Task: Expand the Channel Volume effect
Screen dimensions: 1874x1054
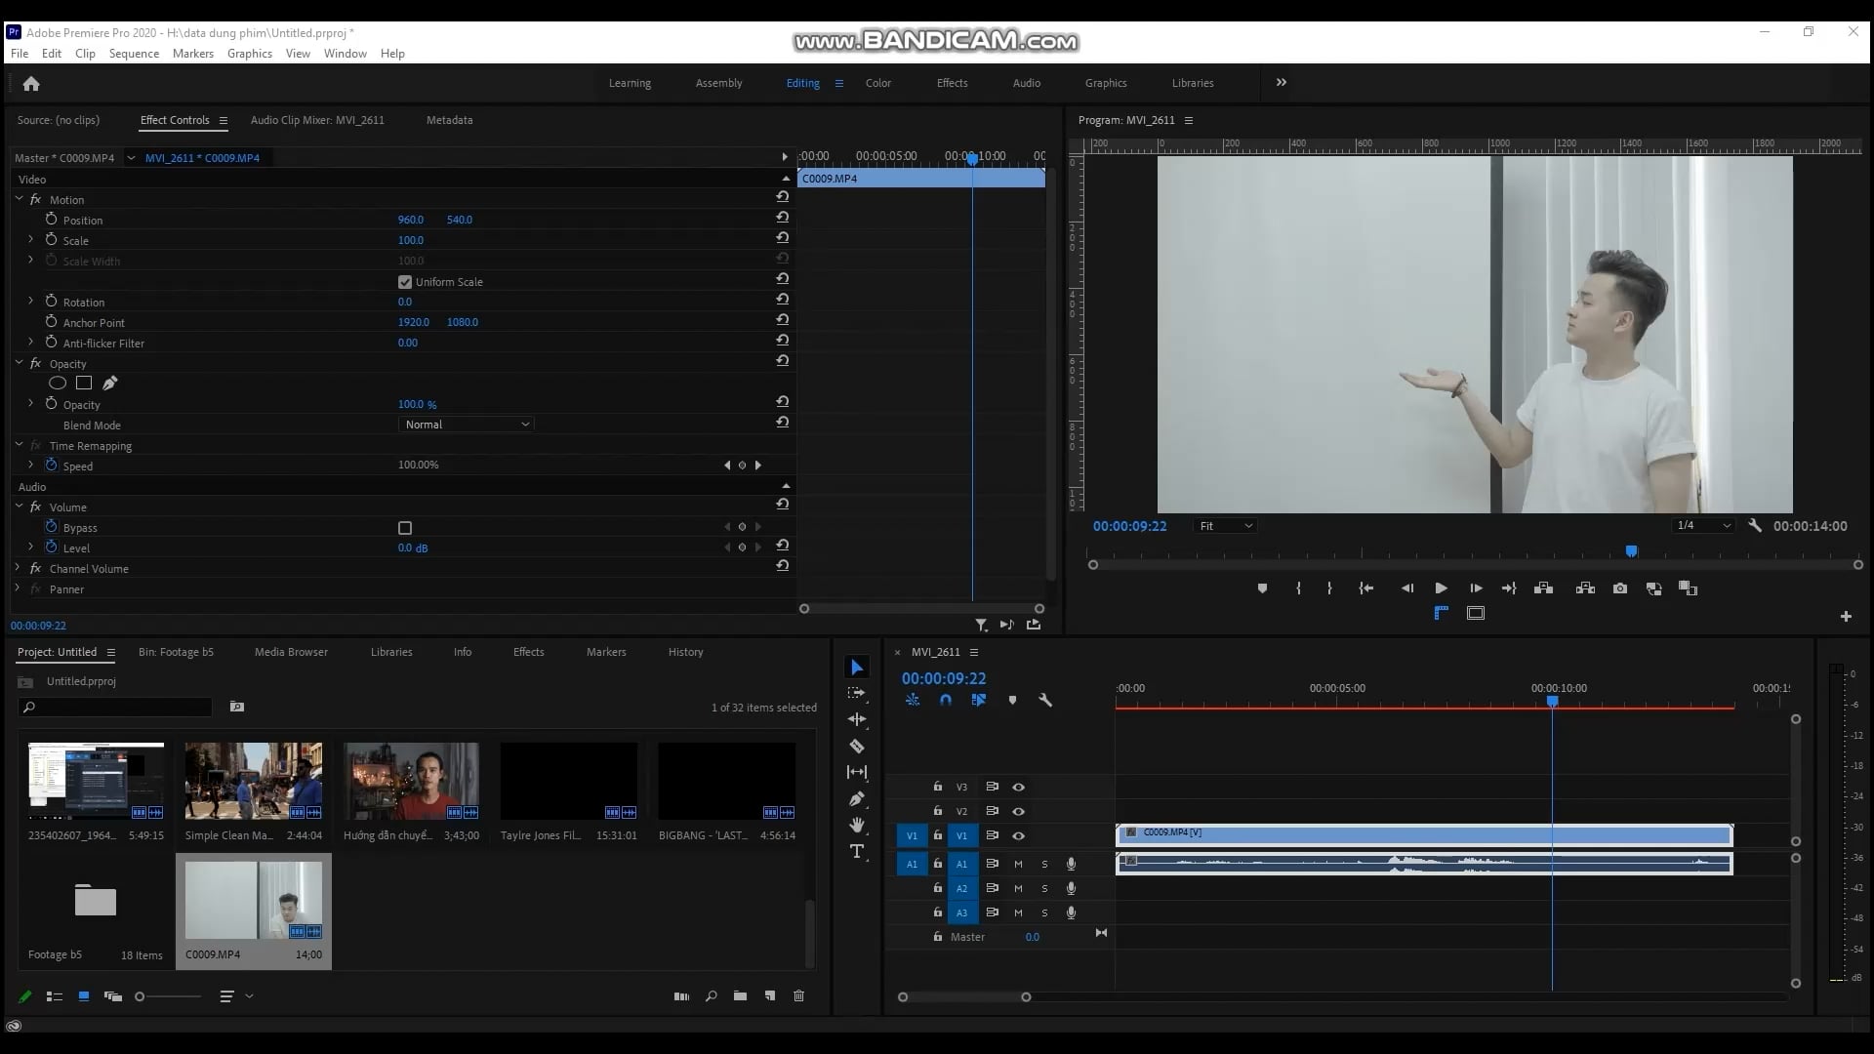Action: coord(18,568)
